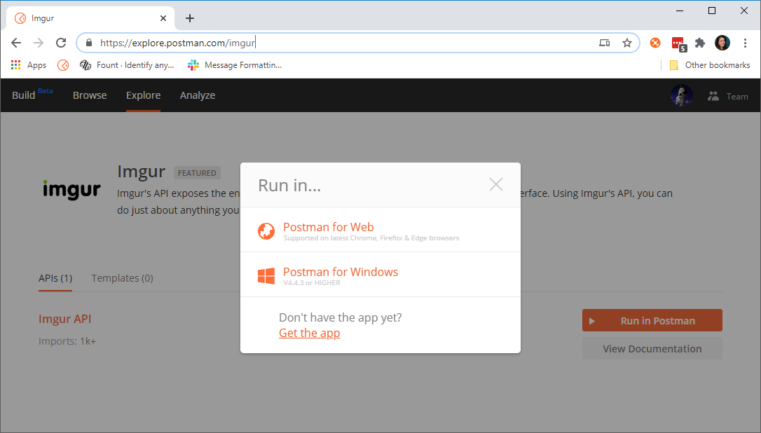Follow the Get the app link
This screenshot has width=761, height=433.
point(310,333)
